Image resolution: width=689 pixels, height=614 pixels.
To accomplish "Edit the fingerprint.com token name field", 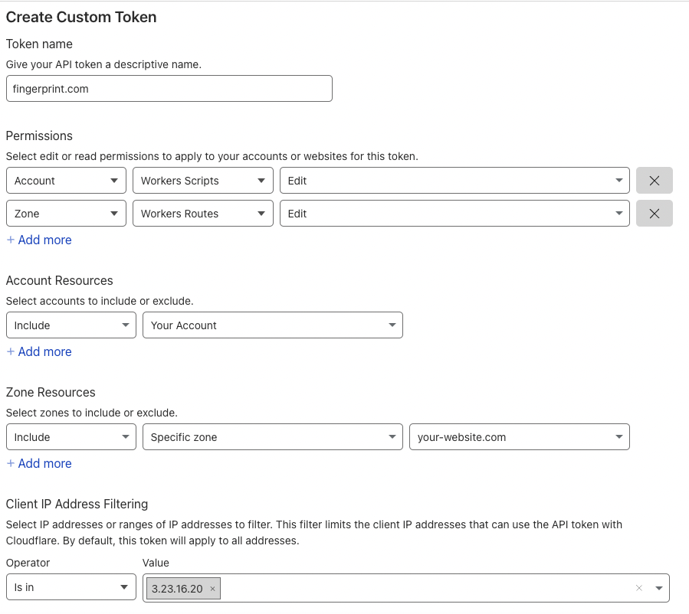I will point(169,88).
